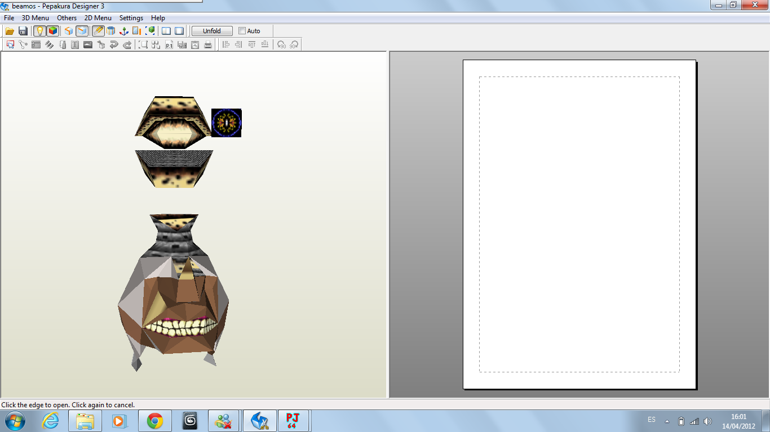Click the Windows Start button
Screen dimensions: 770x432
coord(15,420)
